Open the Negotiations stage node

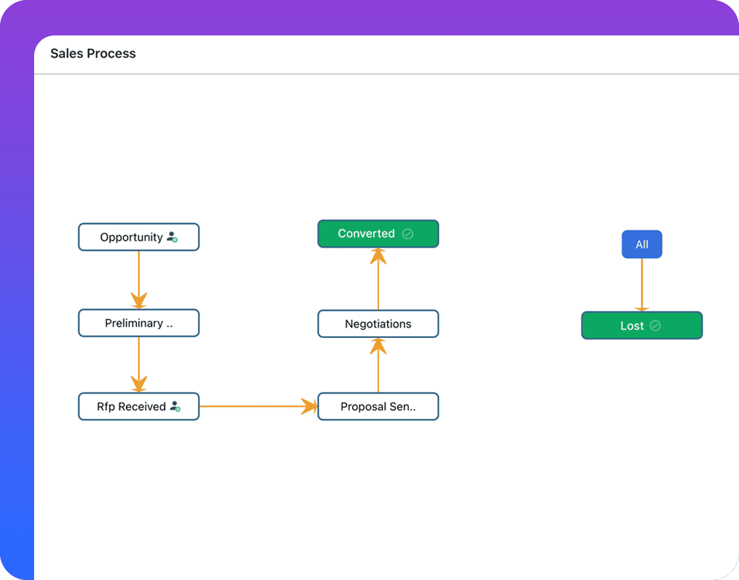click(378, 324)
